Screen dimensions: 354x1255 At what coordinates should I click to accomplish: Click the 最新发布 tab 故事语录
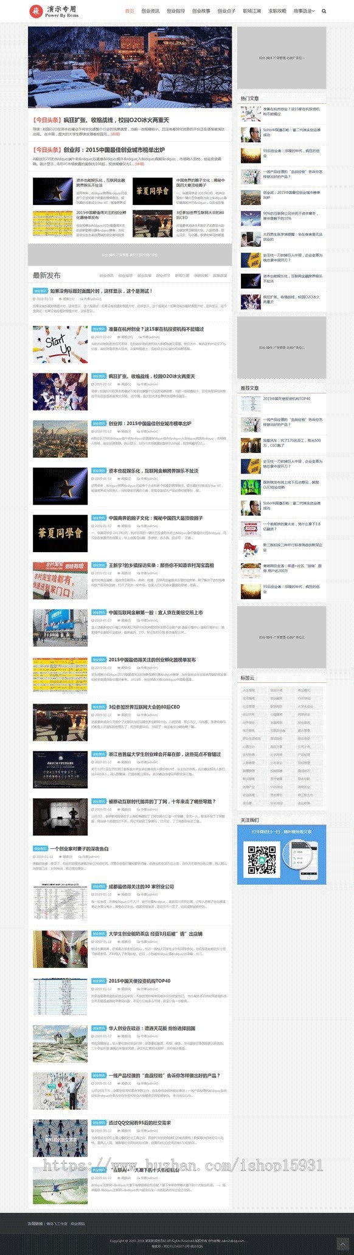point(220,275)
